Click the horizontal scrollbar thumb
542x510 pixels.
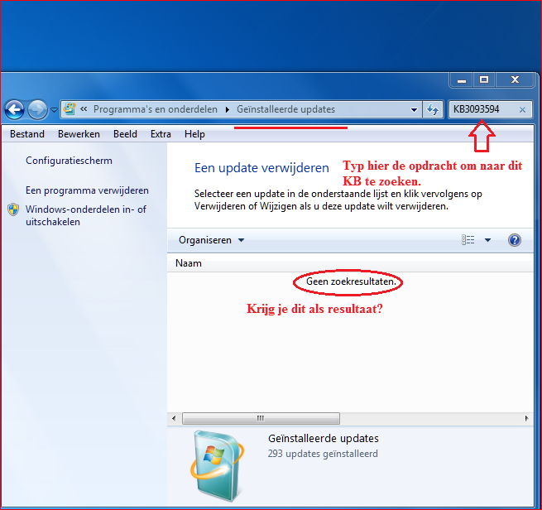tap(260, 418)
